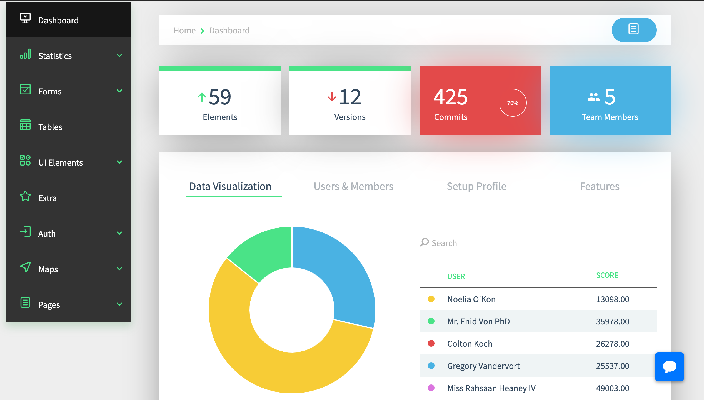The height and width of the screenshot is (400, 704).
Task: Switch to the Users & Members tab
Action: click(x=353, y=186)
